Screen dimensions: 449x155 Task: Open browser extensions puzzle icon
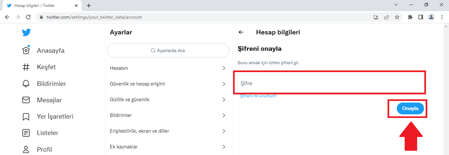click(x=410, y=17)
